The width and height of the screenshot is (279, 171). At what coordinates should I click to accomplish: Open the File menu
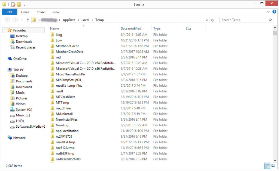pyautogui.click(x=10, y=12)
